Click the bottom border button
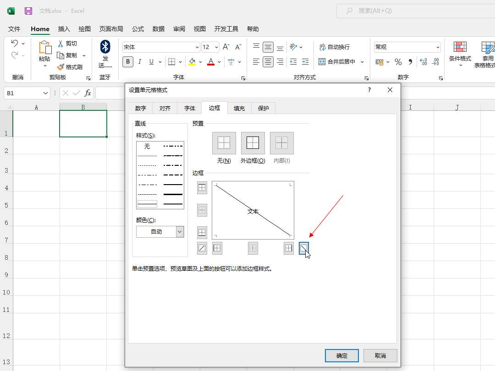The image size is (495, 371). pos(202,232)
